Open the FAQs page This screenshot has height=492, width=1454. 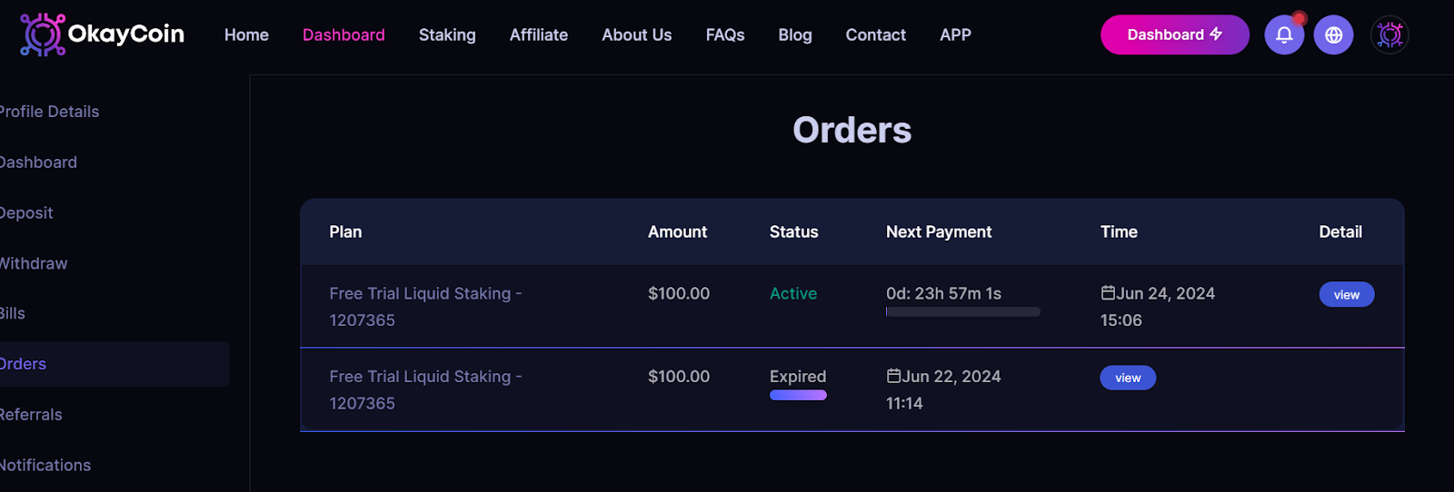[x=724, y=34]
